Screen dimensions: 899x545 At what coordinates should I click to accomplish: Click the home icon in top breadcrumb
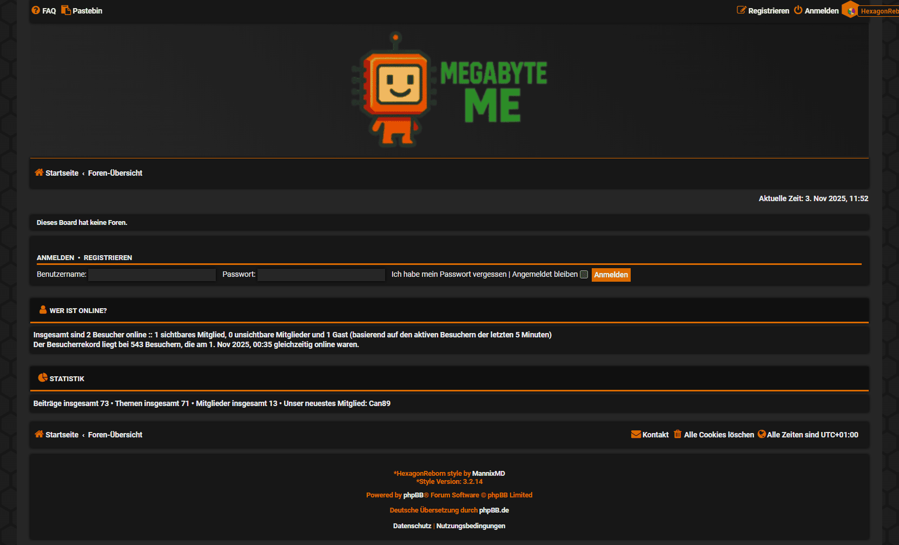pyautogui.click(x=39, y=172)
